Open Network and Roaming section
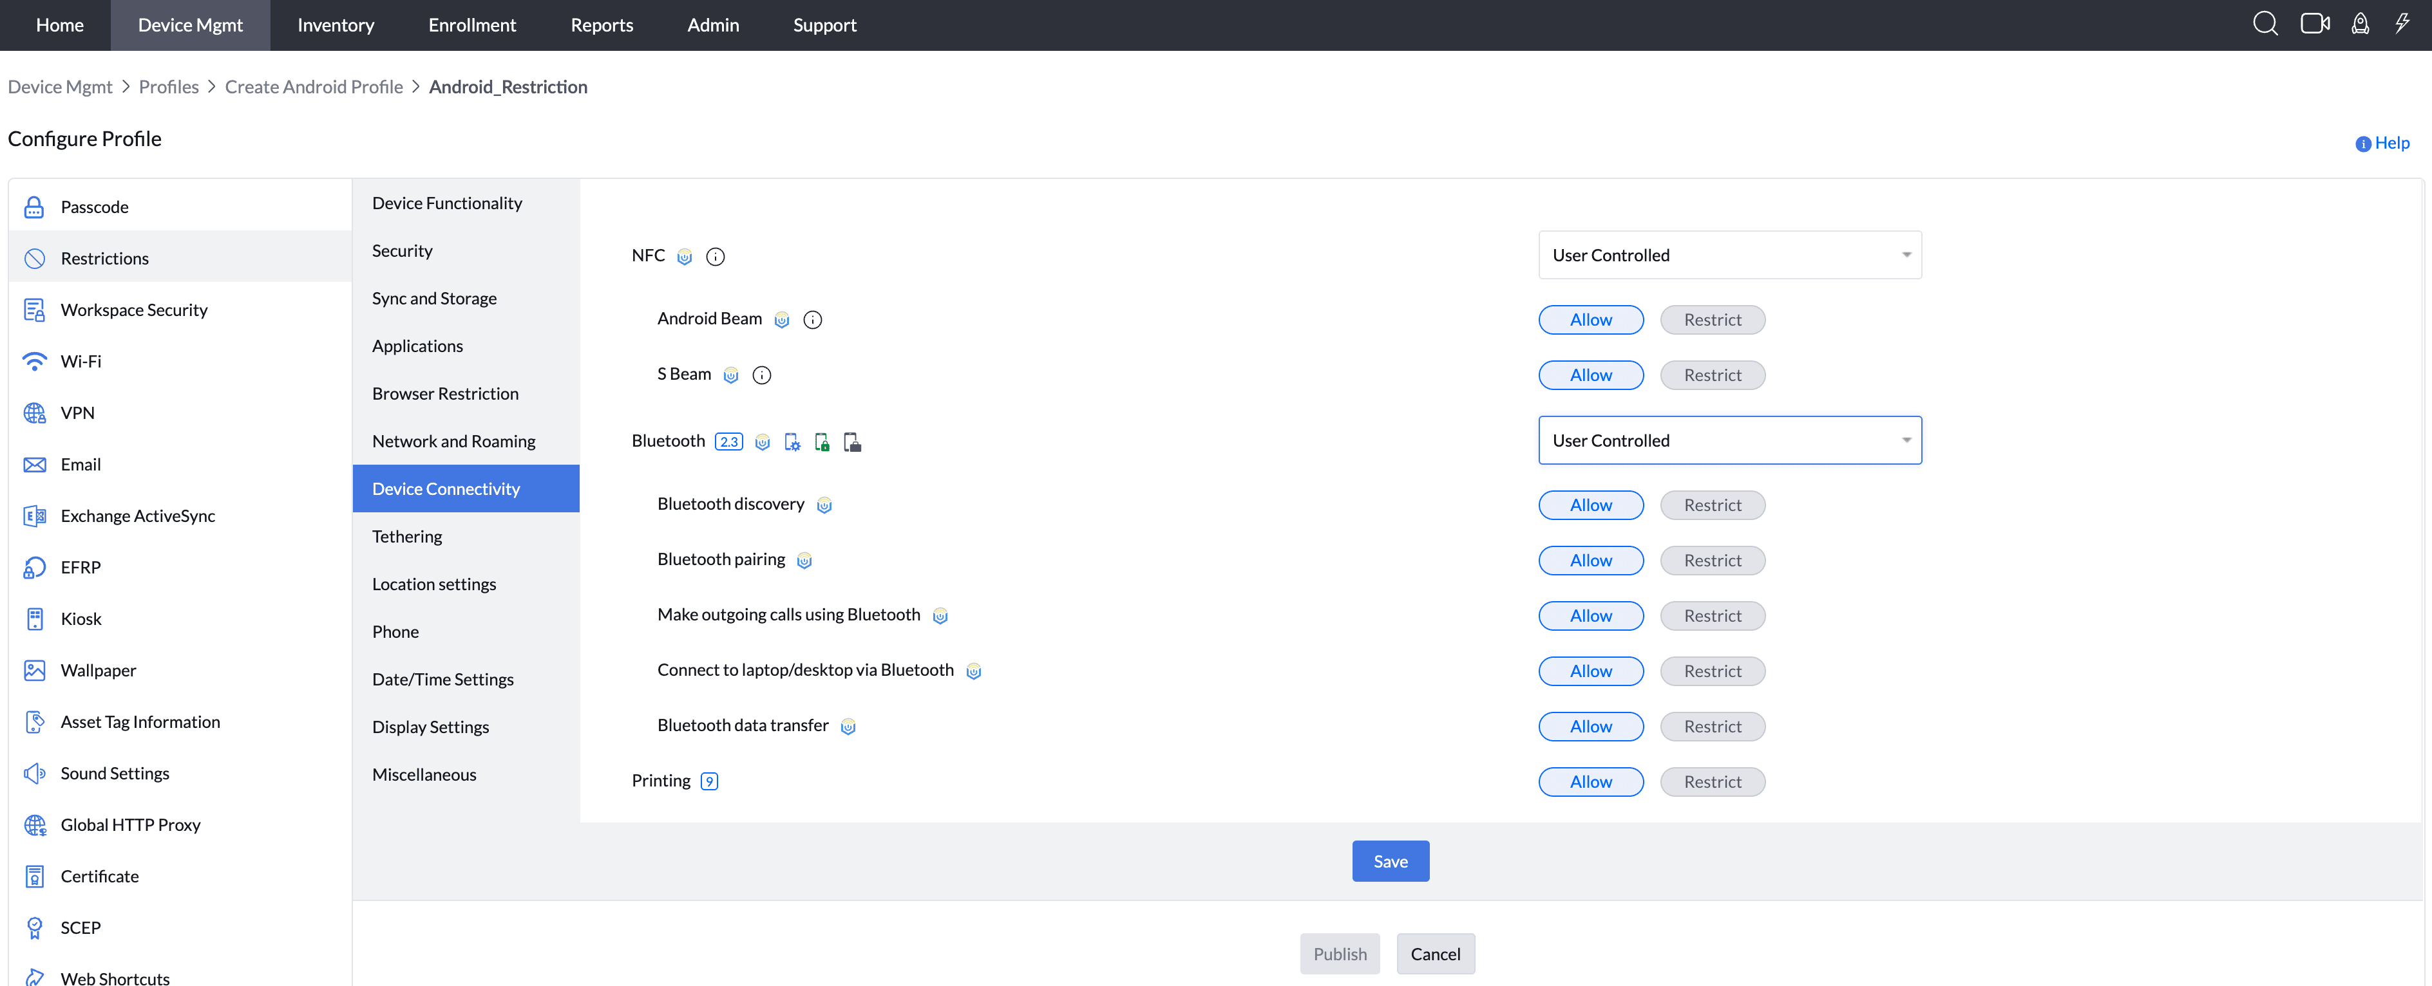This screenshot has height=986, width=2432. [453, 441]
